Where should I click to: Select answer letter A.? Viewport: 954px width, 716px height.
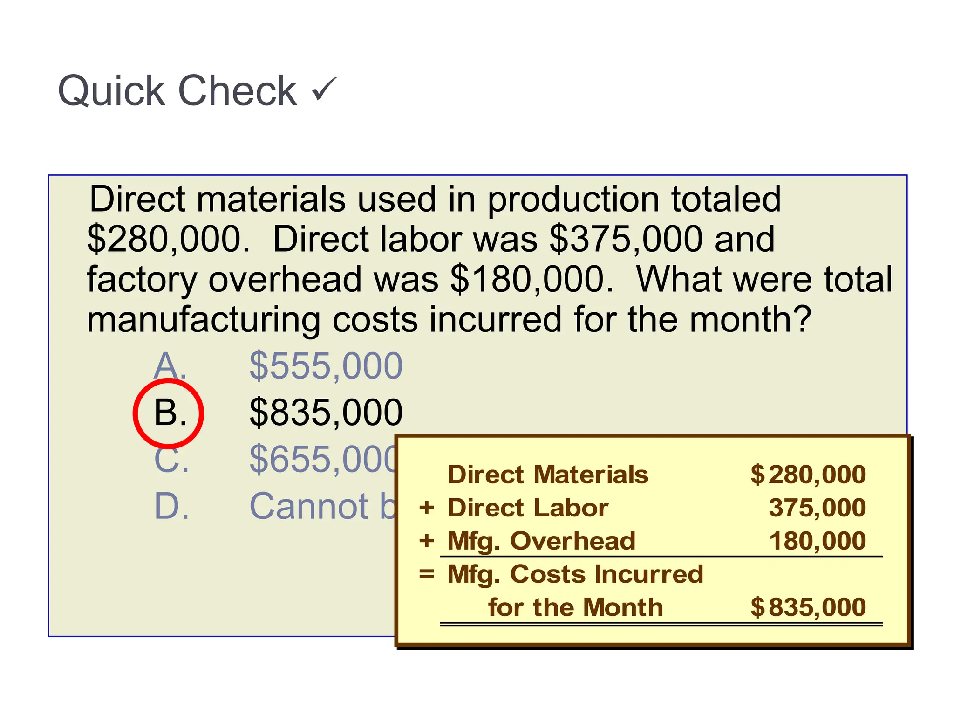coord(170,365)
